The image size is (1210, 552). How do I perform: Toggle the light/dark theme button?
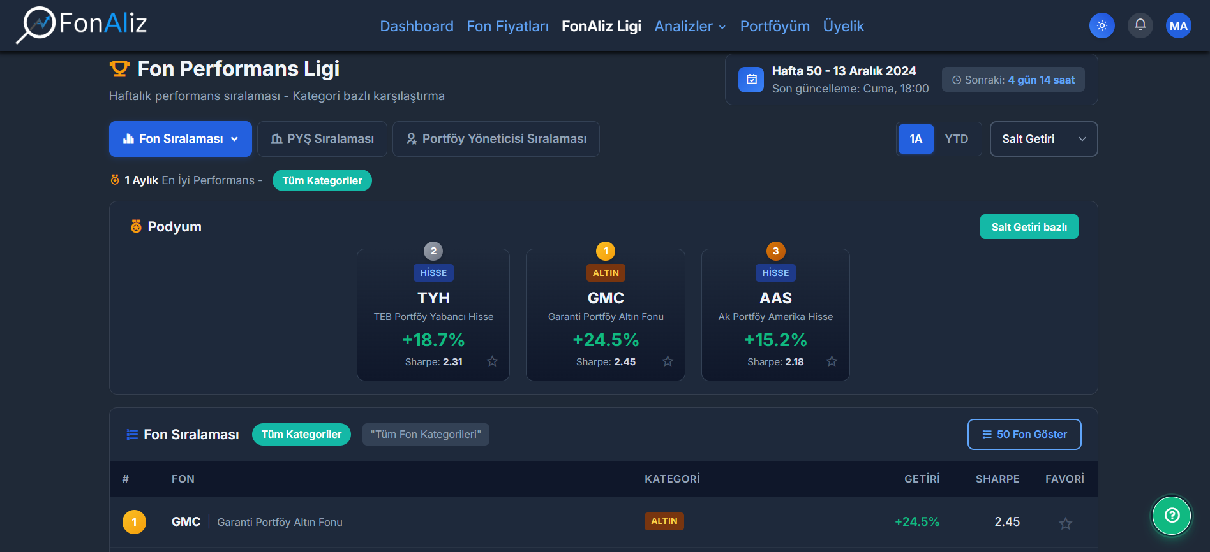1102,25
